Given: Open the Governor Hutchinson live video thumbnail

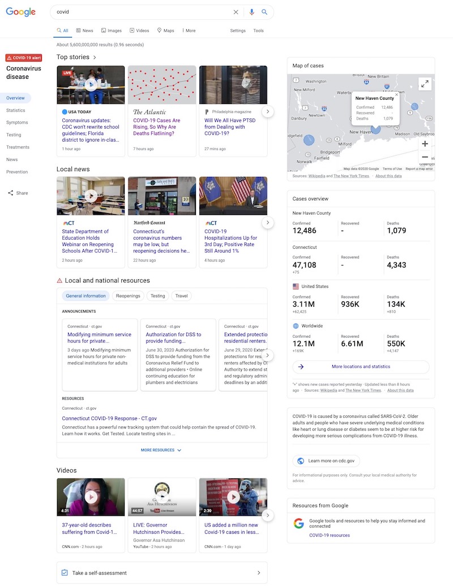Looking at the screenshot, I should (162, 496).
